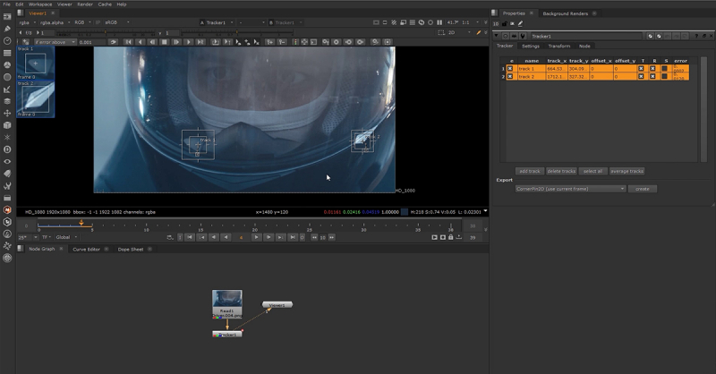Toggle the R checkbox for track 1
The height and width of the screenshot is (374, 716).
[x=652, y=68]
